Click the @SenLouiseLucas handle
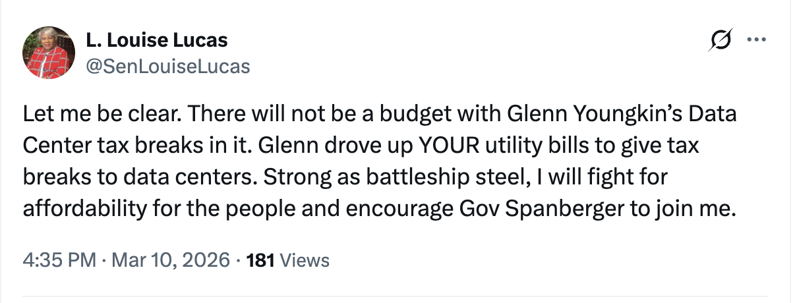Image resolution: width=795 pixels, height=303 pixels. coord(167,66)
